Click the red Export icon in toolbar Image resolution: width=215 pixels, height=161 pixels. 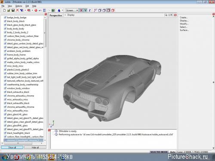[29, 10]
